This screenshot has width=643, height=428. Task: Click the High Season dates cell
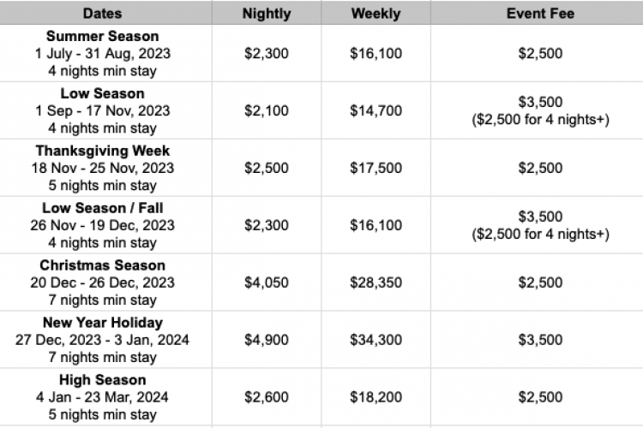pyautogui.click(x=102, y=397)
